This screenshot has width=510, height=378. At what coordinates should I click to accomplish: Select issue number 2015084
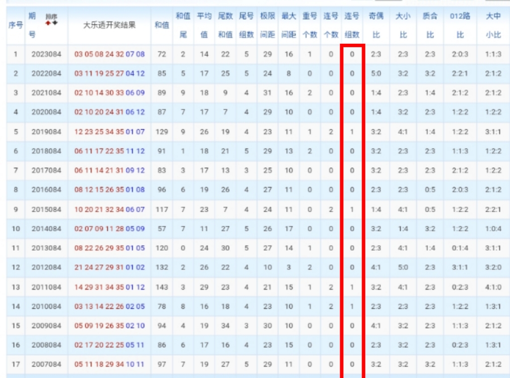[x=46, y=209]
